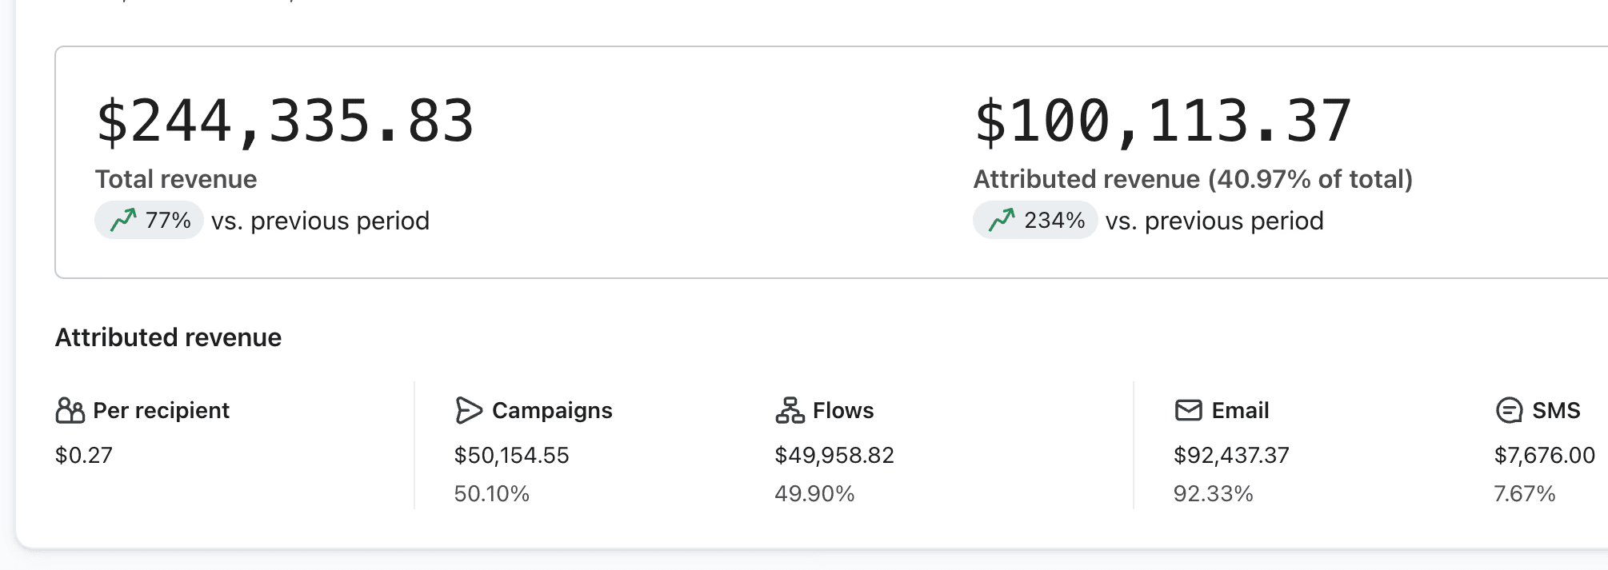Select the $244,335.83 total revenue figure
The image size is (1608, 570).
[285, 122]
